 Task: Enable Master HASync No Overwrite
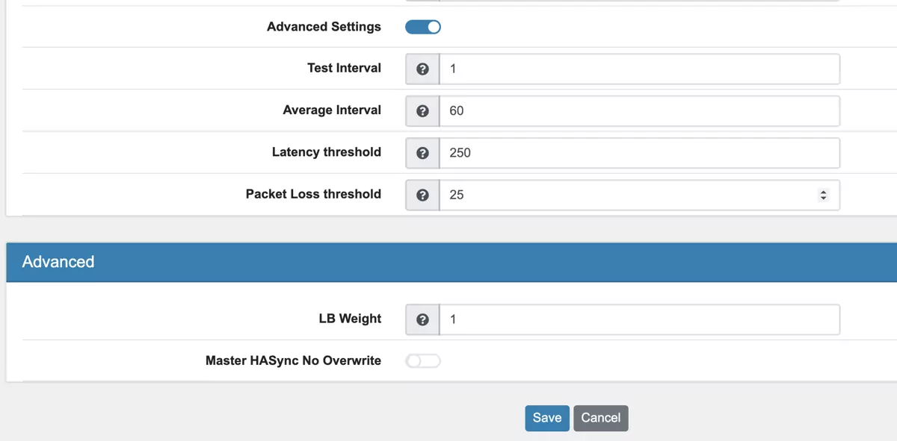point(422,360)
